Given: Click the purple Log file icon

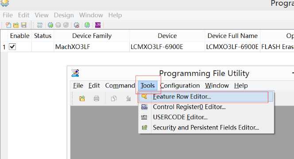Looking at the screenshot, I should [98, 25].
